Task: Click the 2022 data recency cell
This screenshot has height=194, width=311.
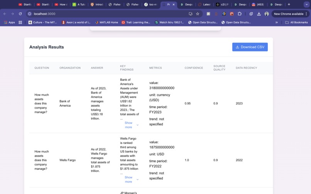Action: (239, 160)
